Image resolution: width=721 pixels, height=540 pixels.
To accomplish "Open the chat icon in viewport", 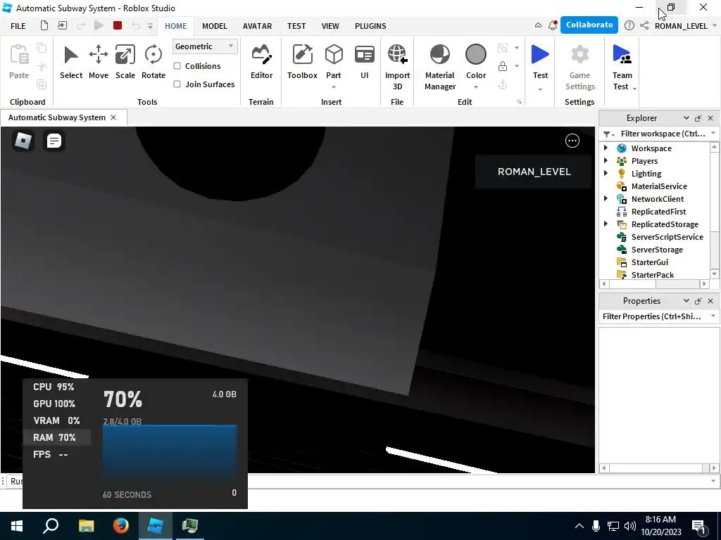I will [54, 141].
